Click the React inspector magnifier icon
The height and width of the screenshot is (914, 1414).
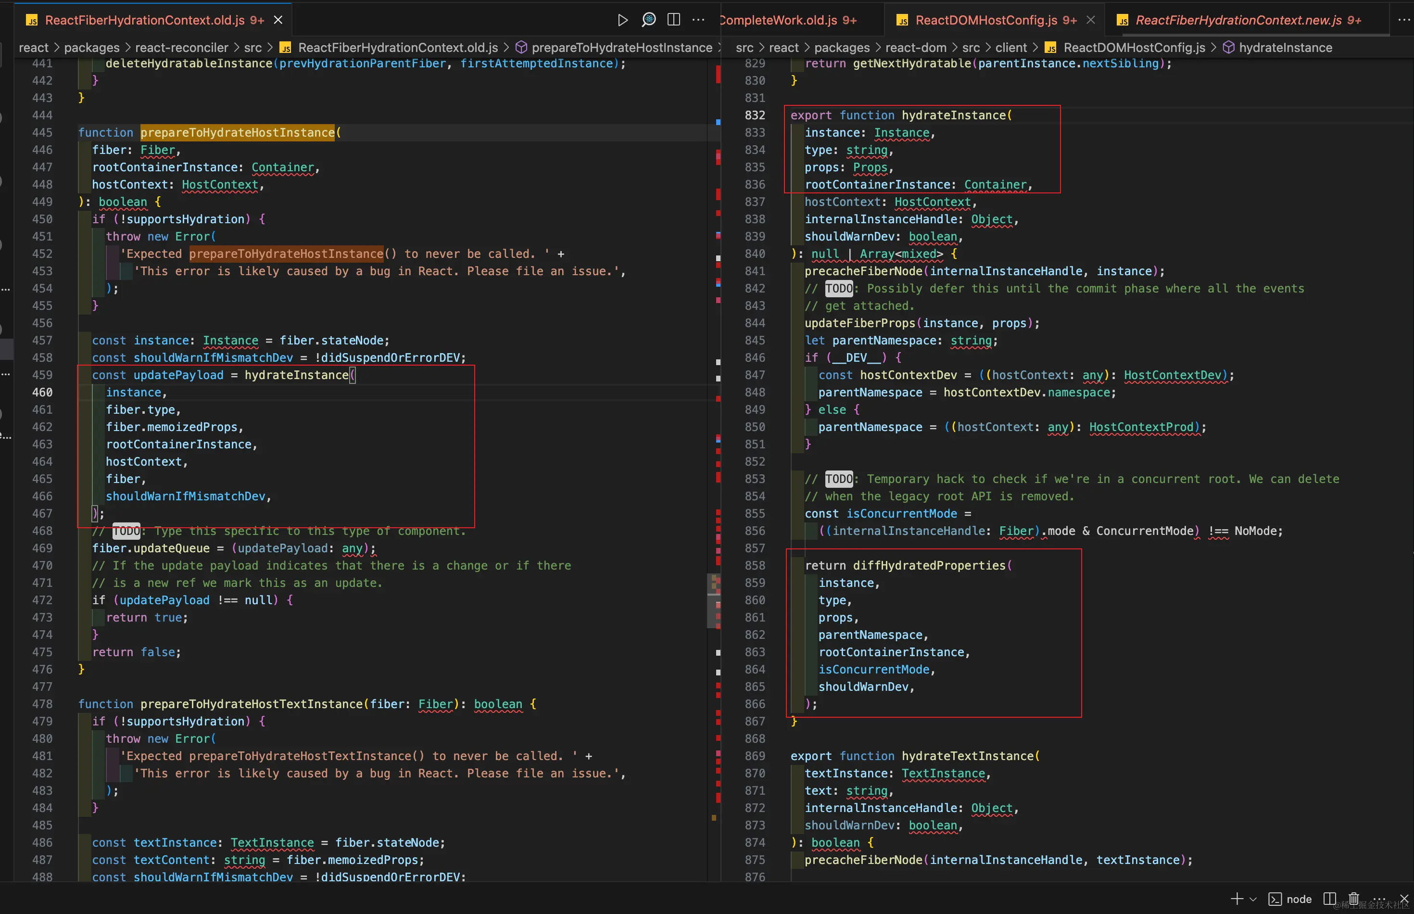(x=648, y=20)
